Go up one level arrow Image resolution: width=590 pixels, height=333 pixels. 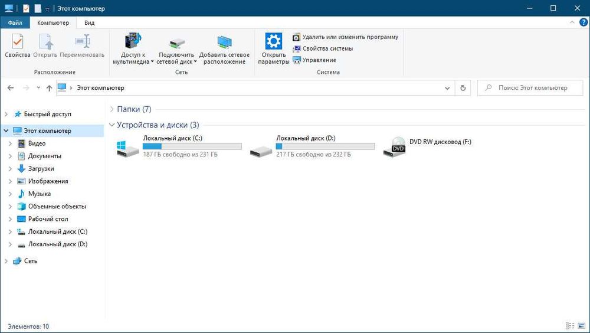(x=49, y=88)
